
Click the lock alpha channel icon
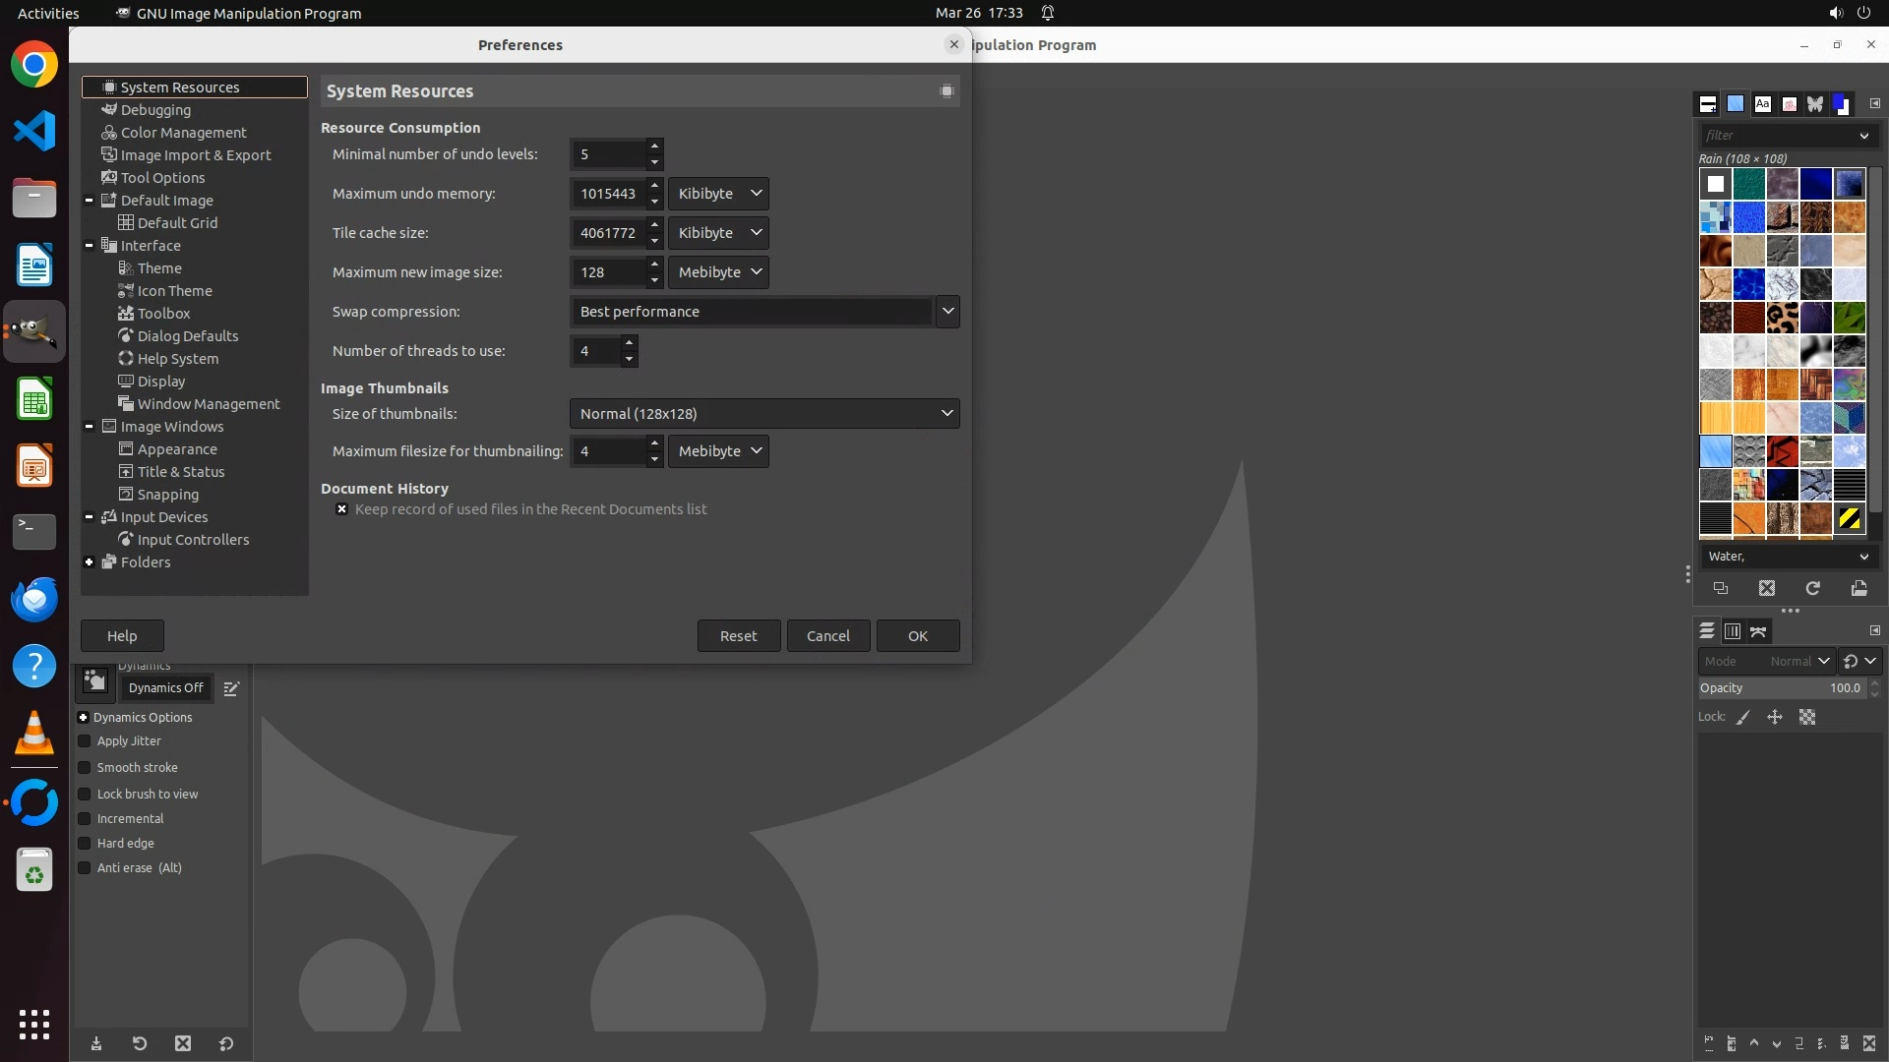click(x=1807, y=718)
